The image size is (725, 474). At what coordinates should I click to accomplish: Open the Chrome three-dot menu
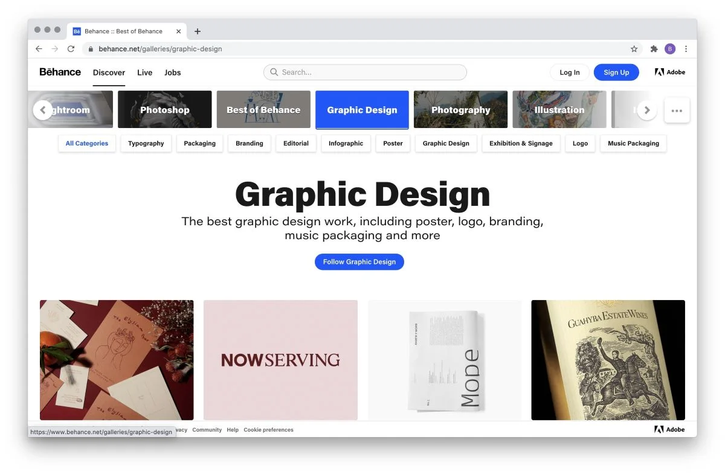point(686,49)
